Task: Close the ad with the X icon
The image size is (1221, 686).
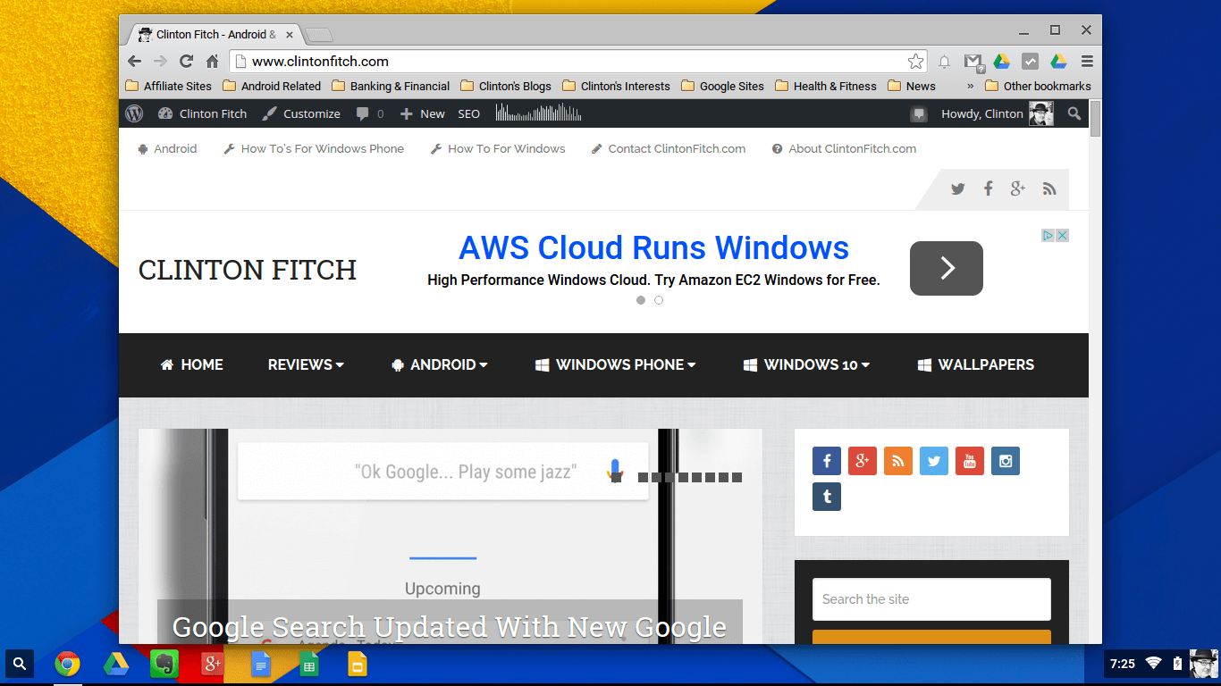Action: (x=1063, y=236)
